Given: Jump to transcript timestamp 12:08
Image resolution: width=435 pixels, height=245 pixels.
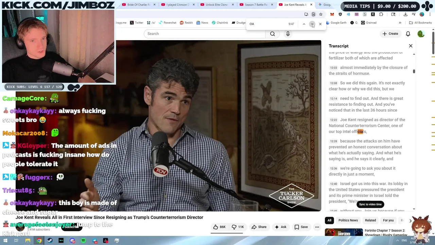Looking at the screenshot, I should [x=334, y=83].
